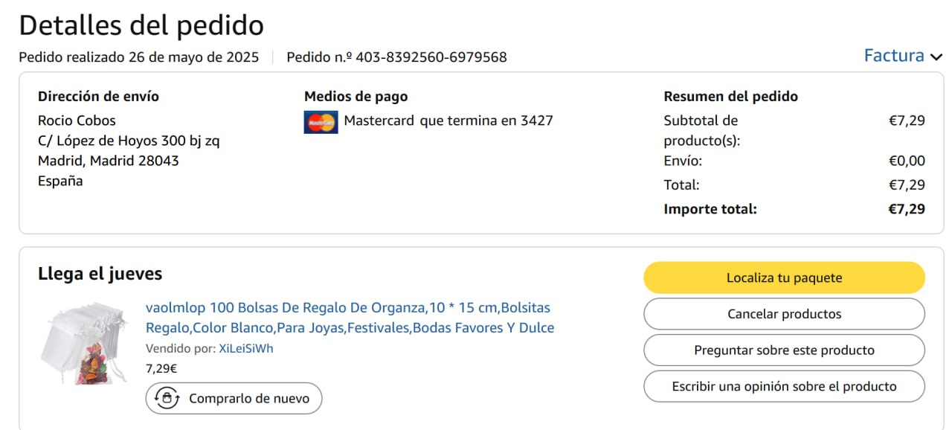
Task: Click the organza bags product thumbnail
Action: coord(83,343)
